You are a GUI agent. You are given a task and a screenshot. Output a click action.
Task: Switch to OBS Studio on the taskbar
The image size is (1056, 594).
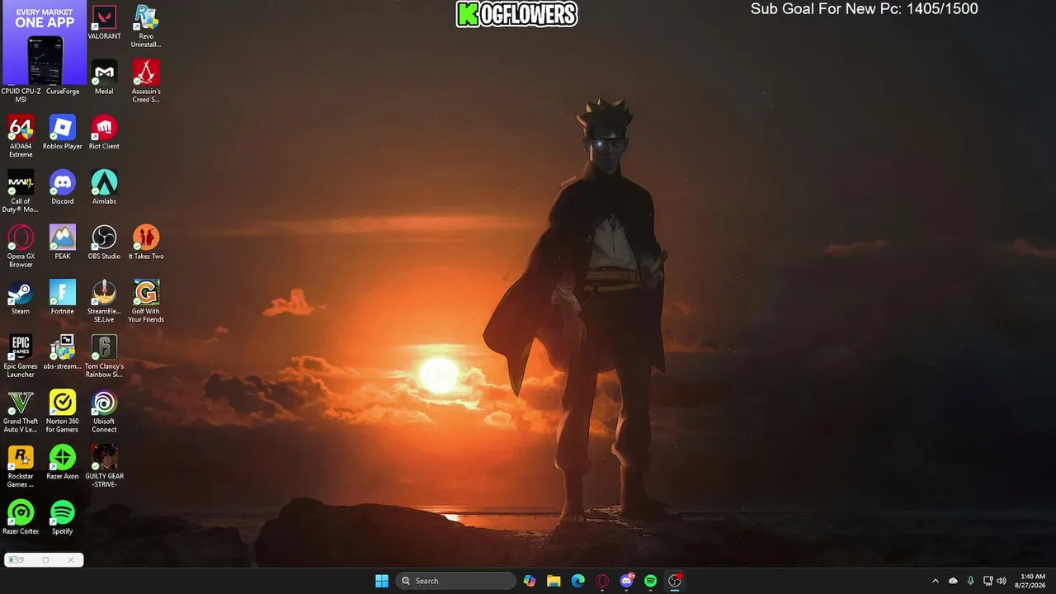coord(675,581)
